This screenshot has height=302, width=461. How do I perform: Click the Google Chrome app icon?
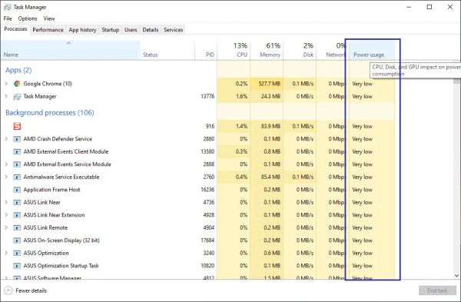(17, 84)
